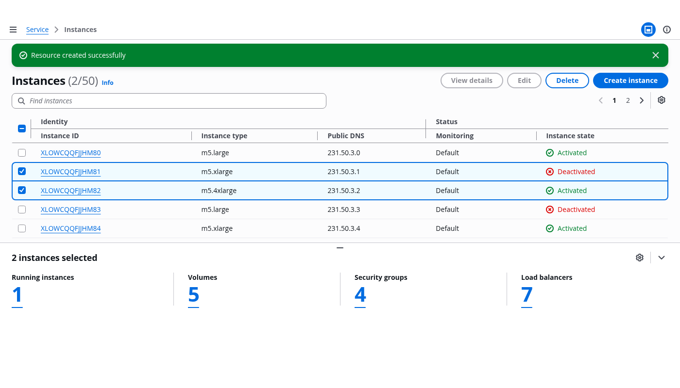Screen dimensions: 680x388
Task: Click the "2 instances selected" panel heading
Action: pyautogui.click(x=54, y=258)
